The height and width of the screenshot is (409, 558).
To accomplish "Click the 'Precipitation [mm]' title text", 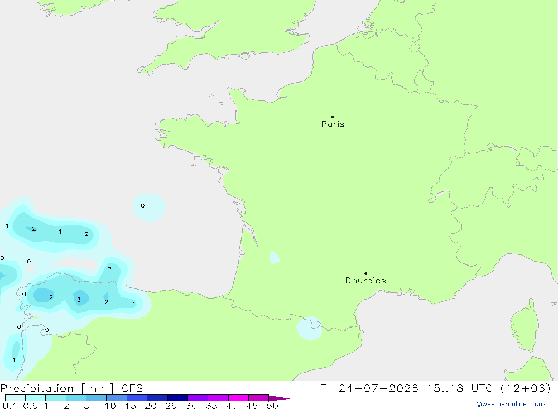I will tap(57, 388).
